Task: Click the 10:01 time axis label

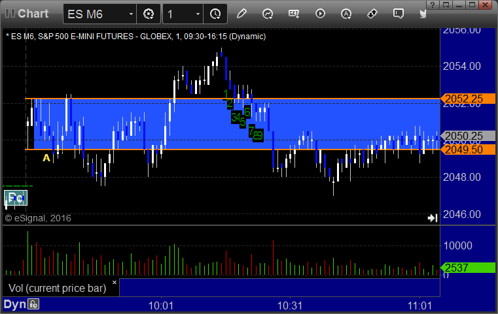Action: (x=161, y=306)
